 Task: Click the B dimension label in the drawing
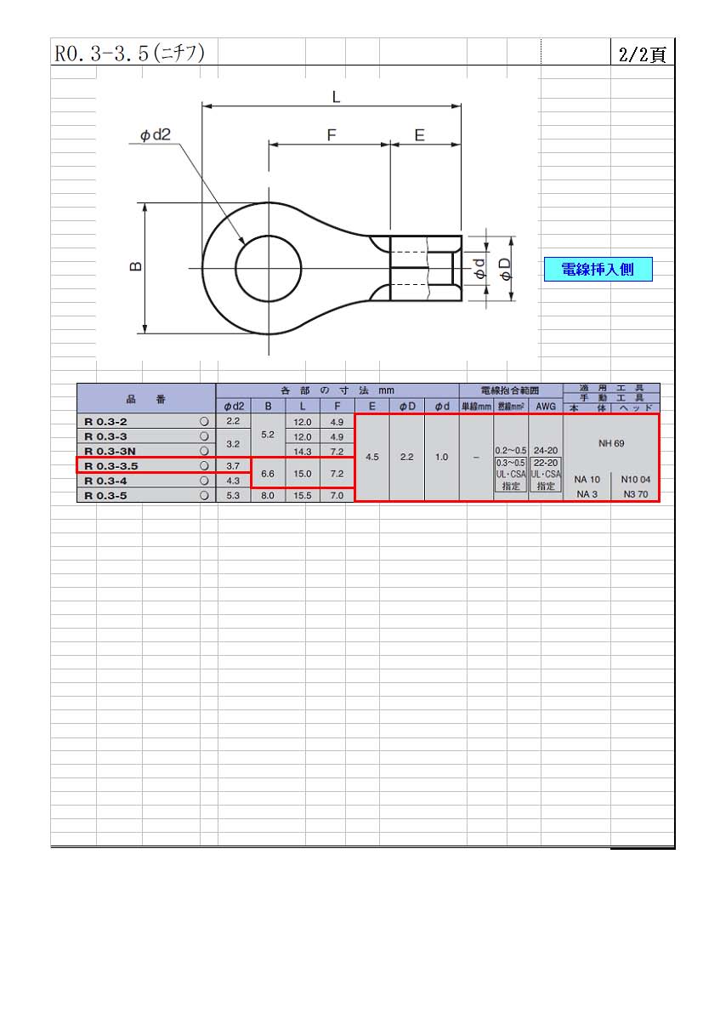[136, 267]
